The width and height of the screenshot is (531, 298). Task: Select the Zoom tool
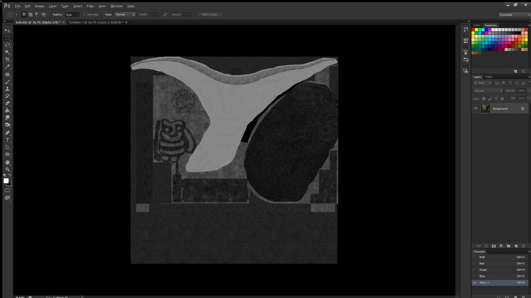coord(7,169)
